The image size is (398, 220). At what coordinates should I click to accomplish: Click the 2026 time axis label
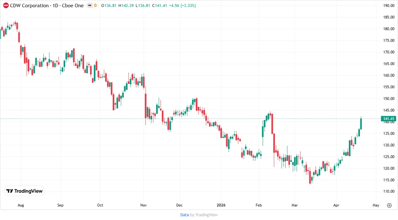[x=221, y=205]
